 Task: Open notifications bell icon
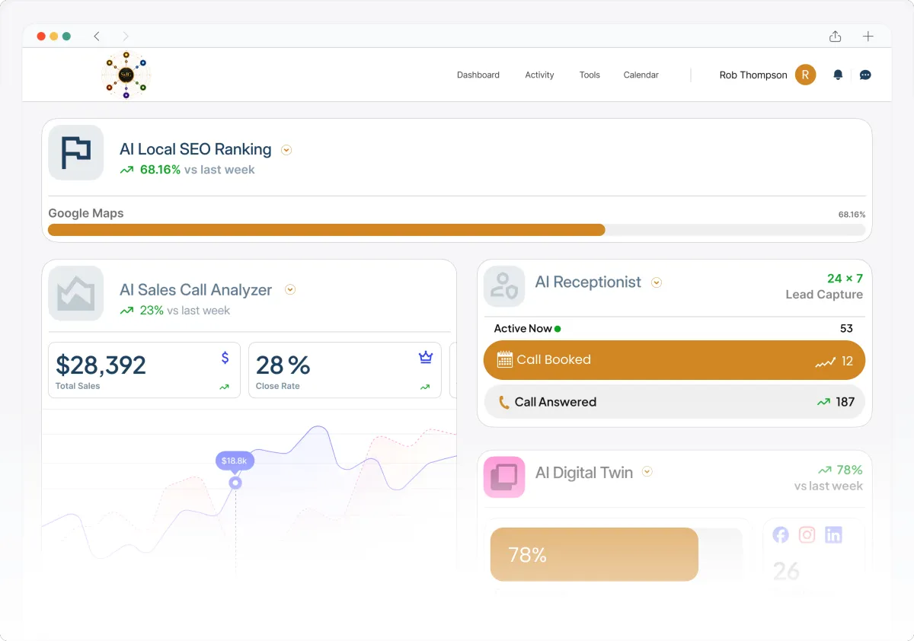[838, 75]
